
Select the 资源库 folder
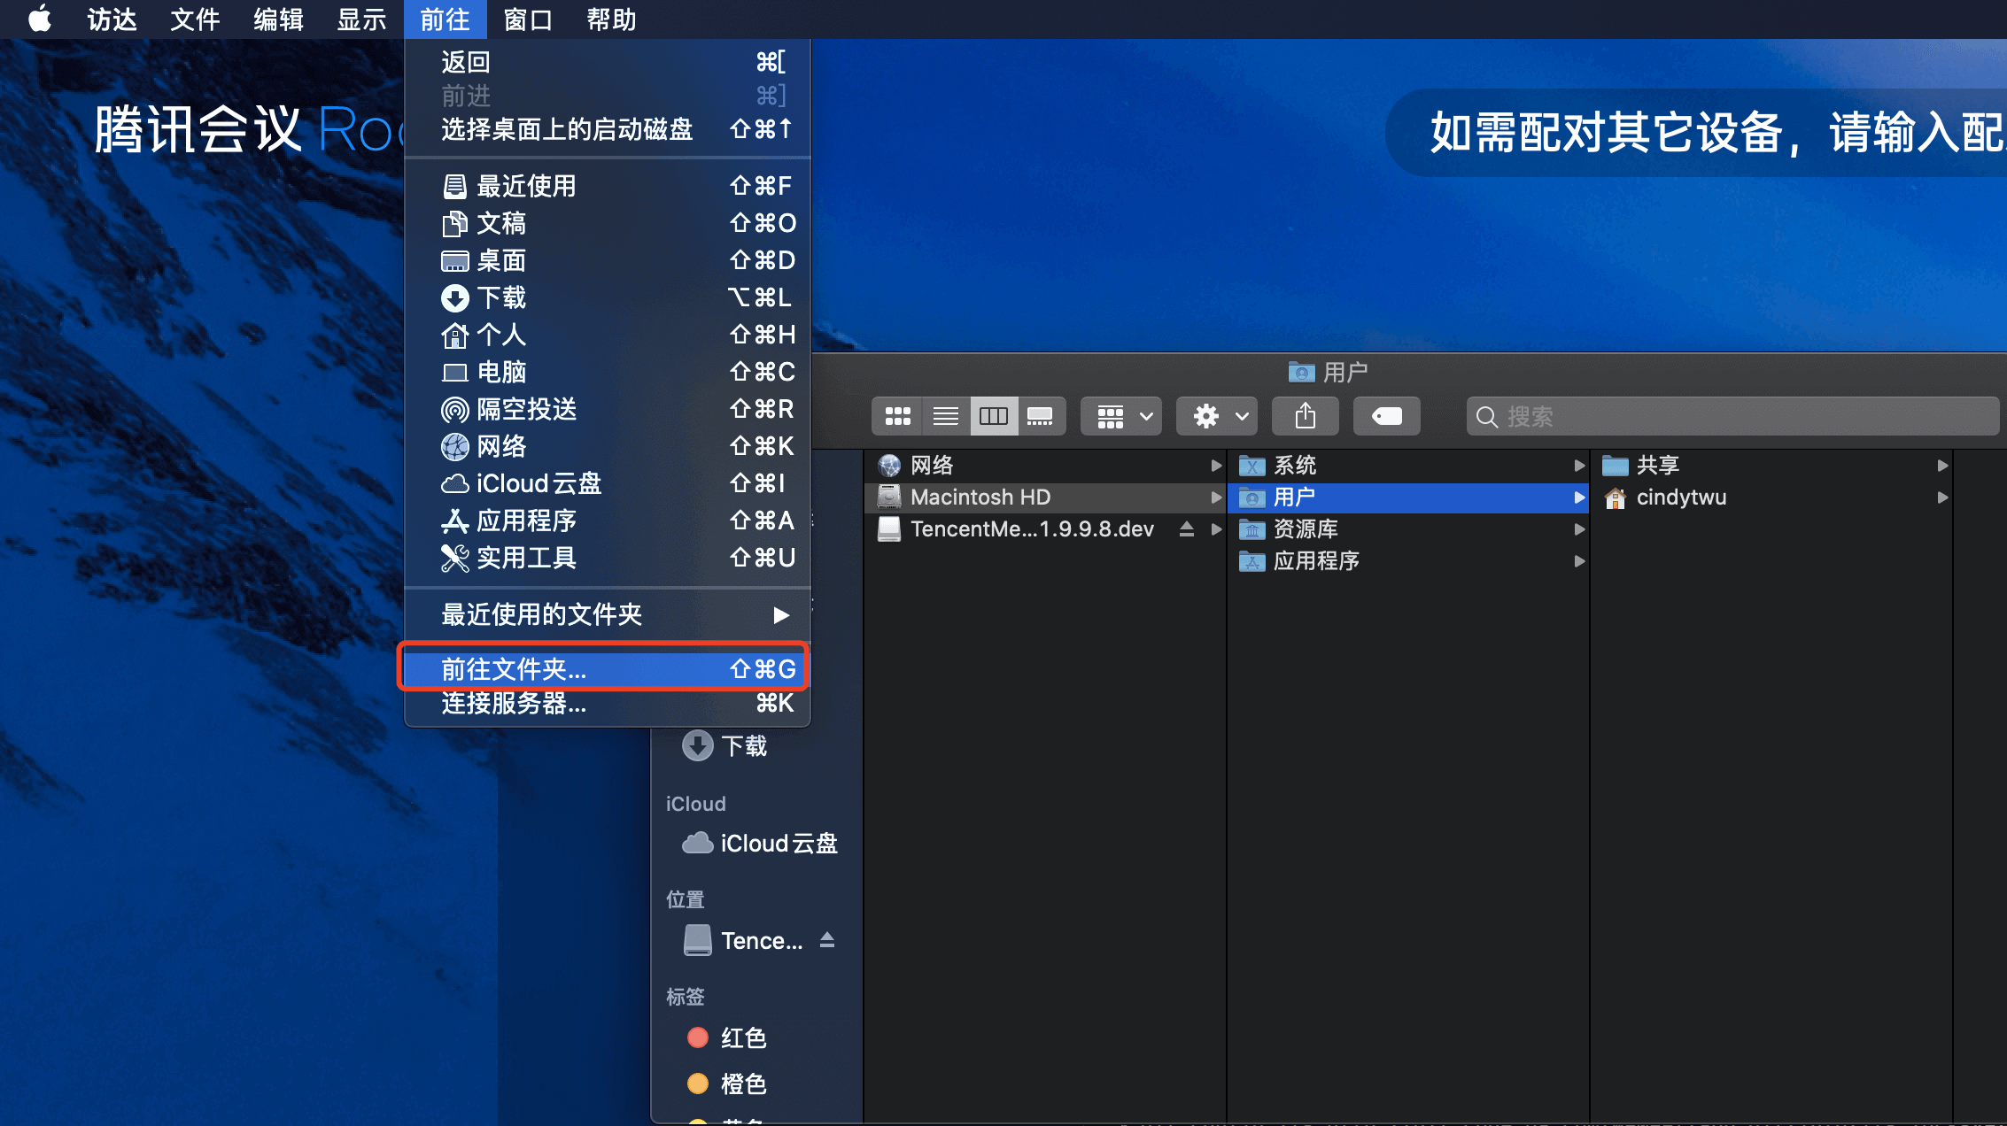point(1408,528)
